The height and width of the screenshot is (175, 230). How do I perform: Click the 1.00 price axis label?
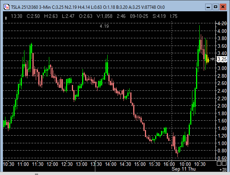click(222, 143)
